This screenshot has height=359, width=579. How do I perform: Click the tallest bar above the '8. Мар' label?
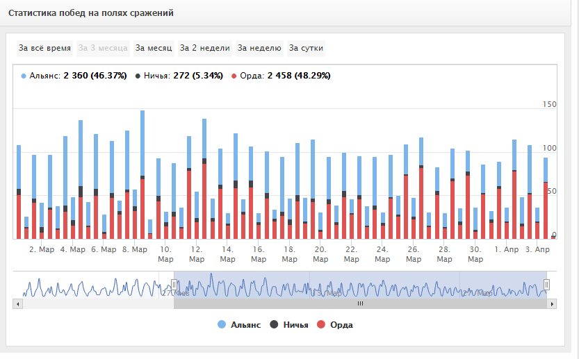[142, 174]
